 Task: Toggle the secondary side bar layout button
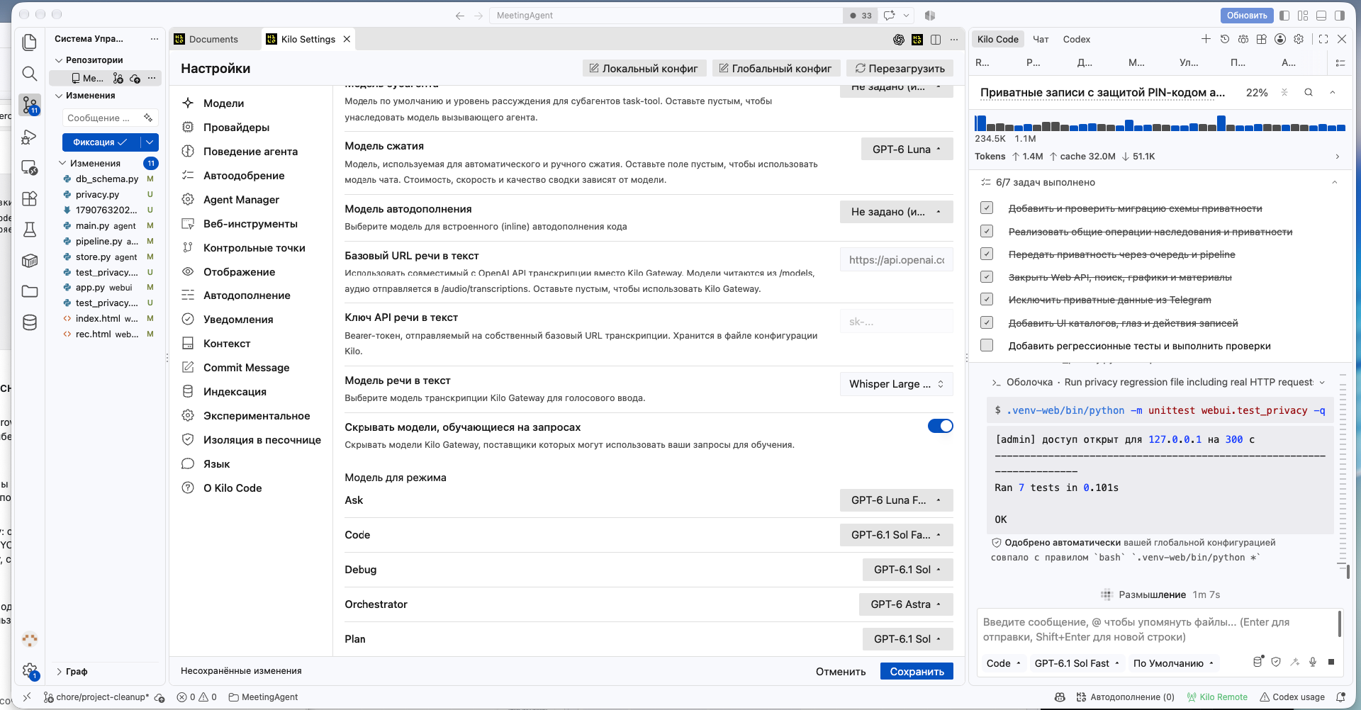click(x=1340, y=15)
